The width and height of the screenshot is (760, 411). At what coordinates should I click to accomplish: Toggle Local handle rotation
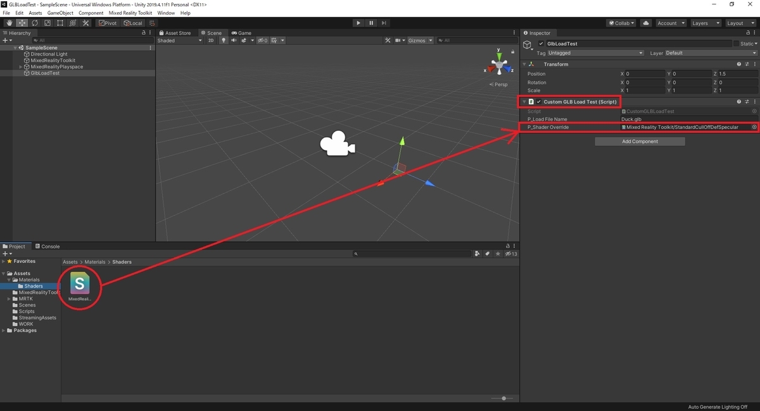[132, 23]
